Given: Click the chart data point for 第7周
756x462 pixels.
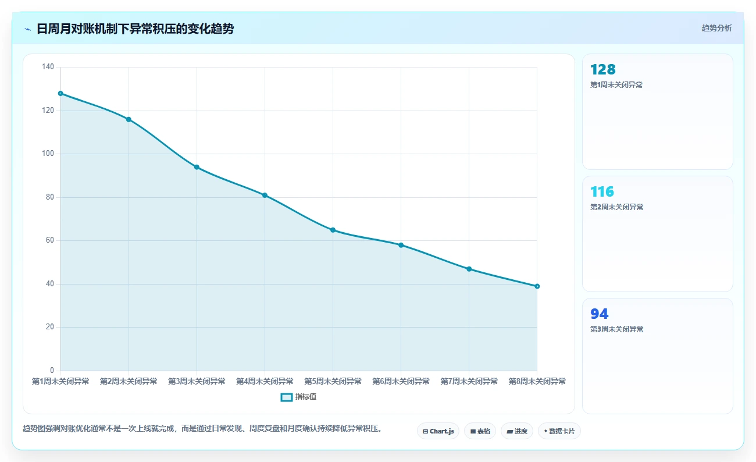Looking at the screenshot, I should tap(469, 269).
